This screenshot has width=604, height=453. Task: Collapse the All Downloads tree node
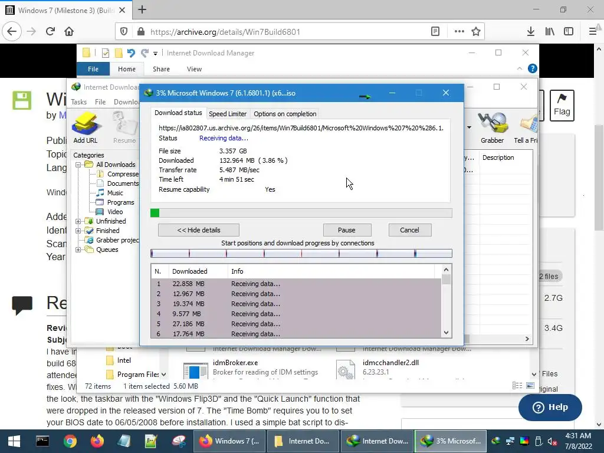pos(78,165)
